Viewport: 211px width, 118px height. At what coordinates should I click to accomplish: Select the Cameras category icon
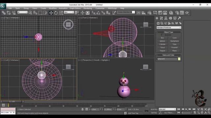169,23
